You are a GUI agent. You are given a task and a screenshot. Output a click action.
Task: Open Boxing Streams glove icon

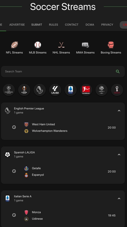[111, 45]
